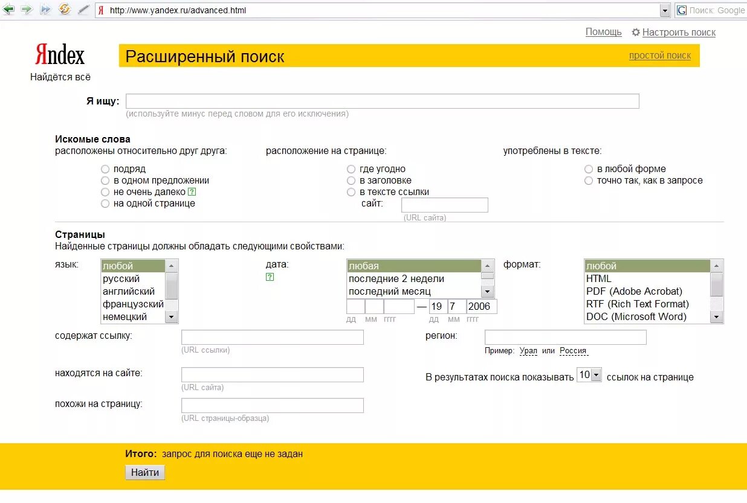This screenshot has width=747, height=503.
Task: Choose точно так, как в запросе
Action: pyautogui.click(x=589, y=181)
